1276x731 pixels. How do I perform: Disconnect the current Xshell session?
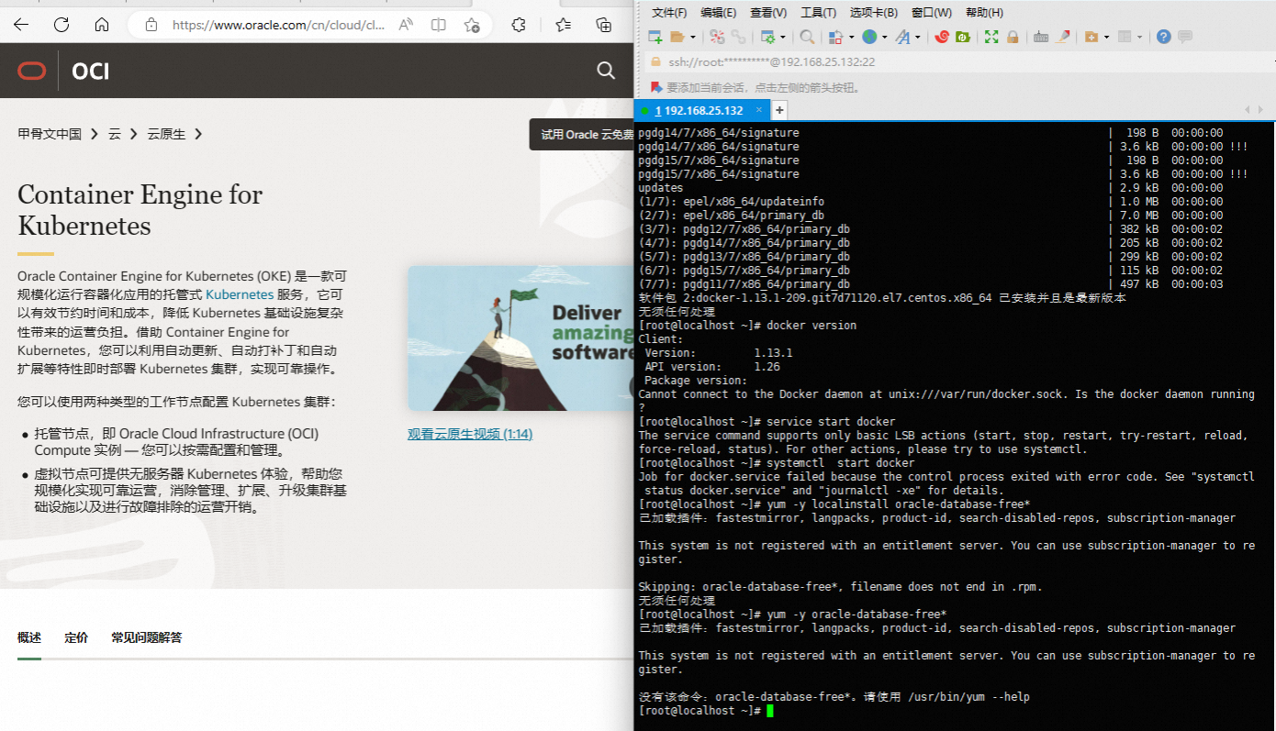(x=717, y=37)
